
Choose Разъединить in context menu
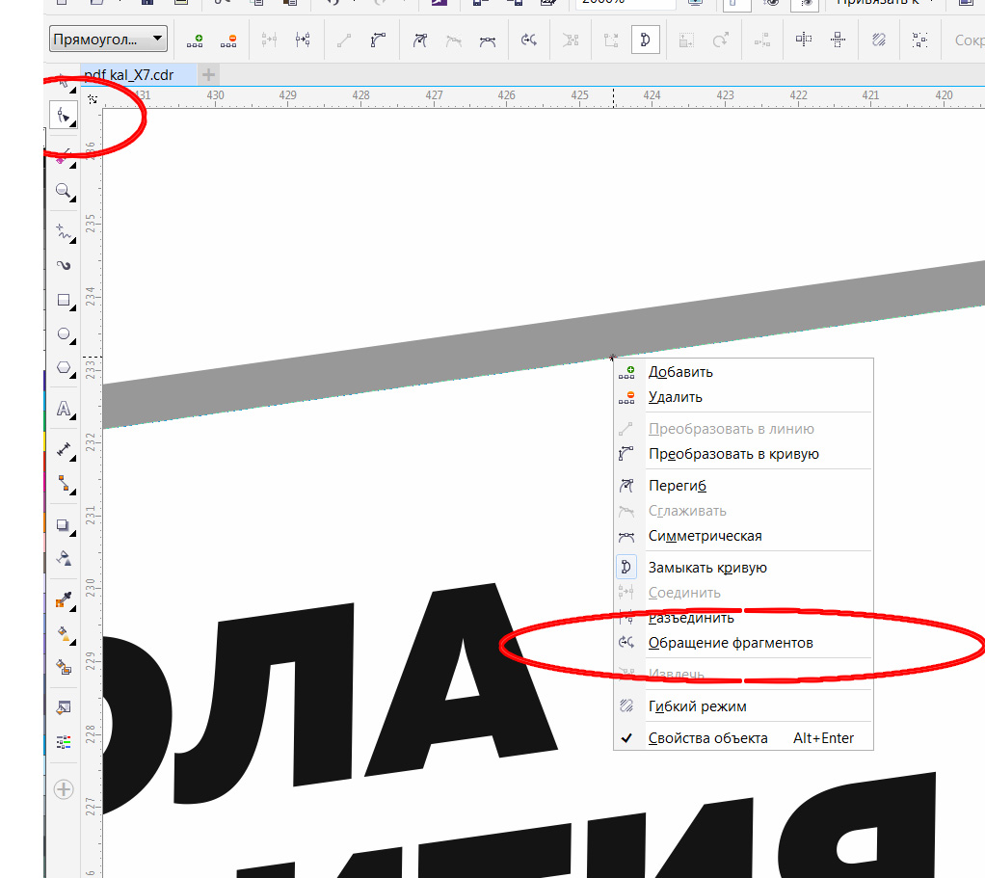[743, 618]
